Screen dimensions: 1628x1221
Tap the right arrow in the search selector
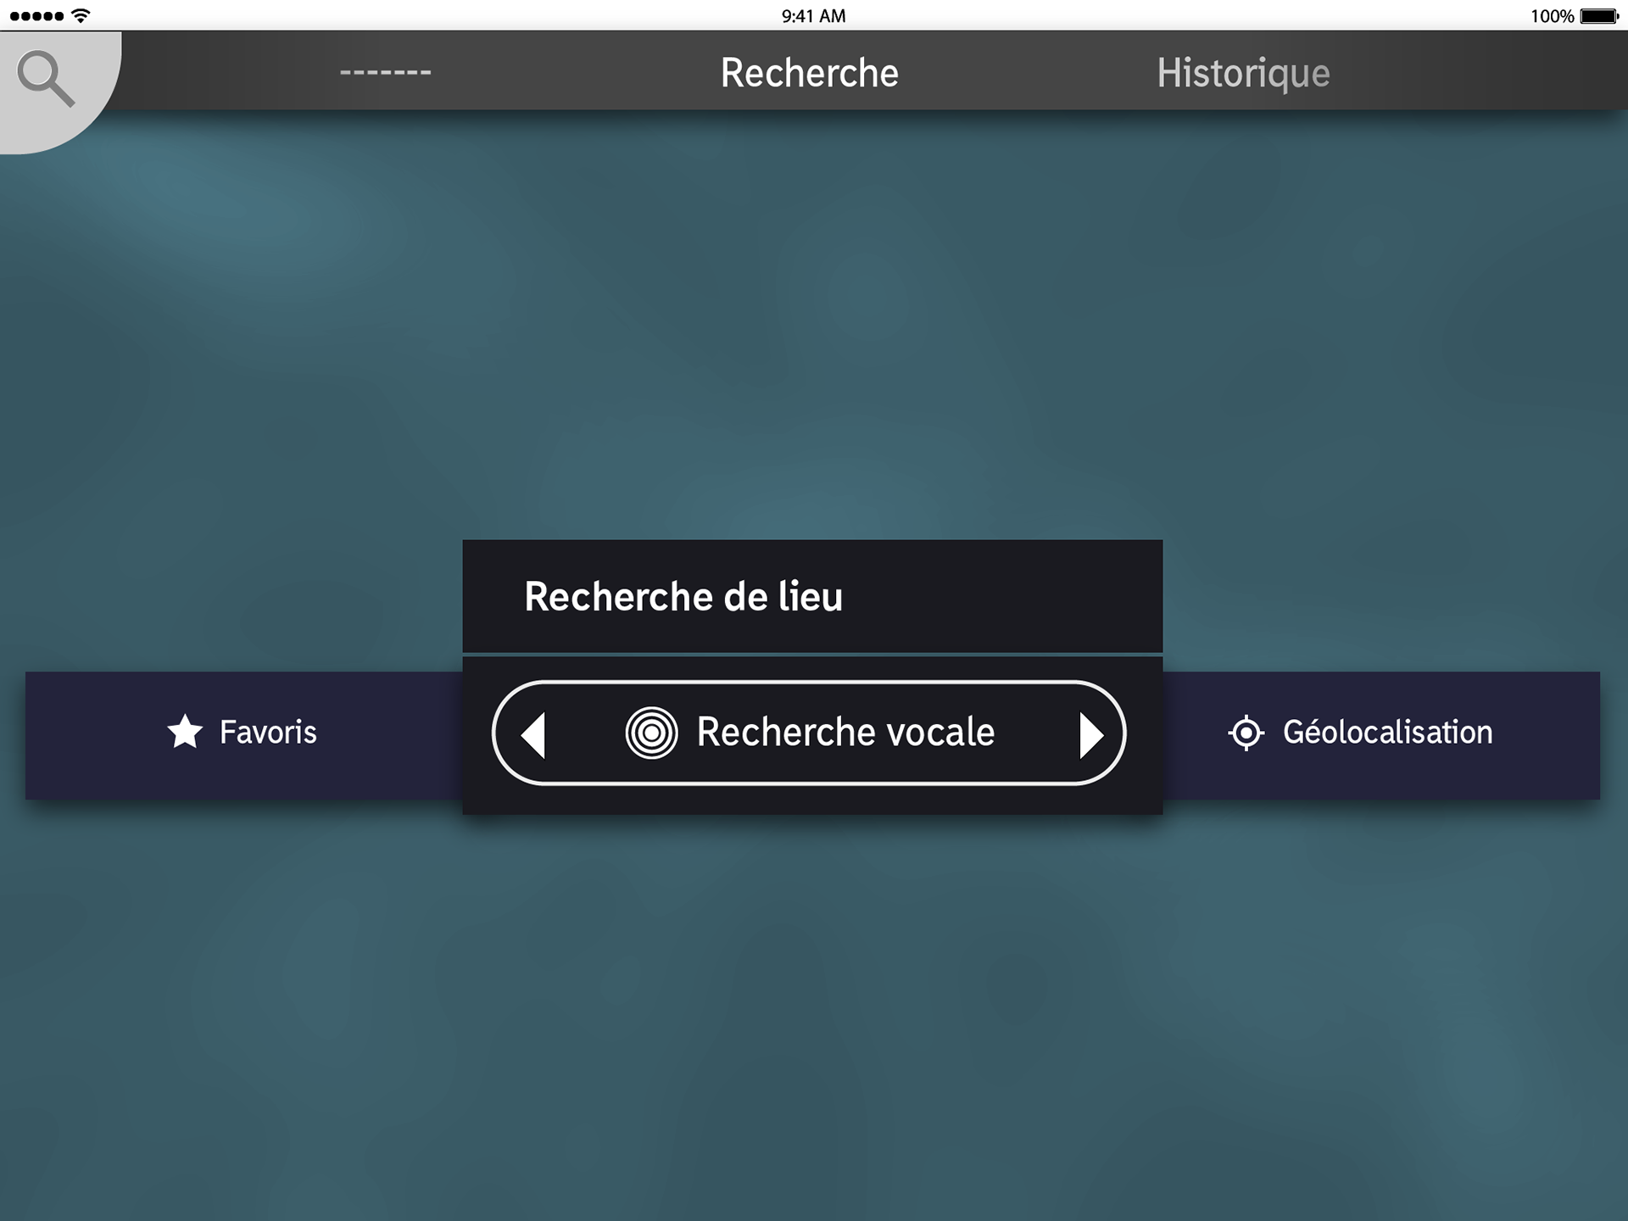point(1091,734)
